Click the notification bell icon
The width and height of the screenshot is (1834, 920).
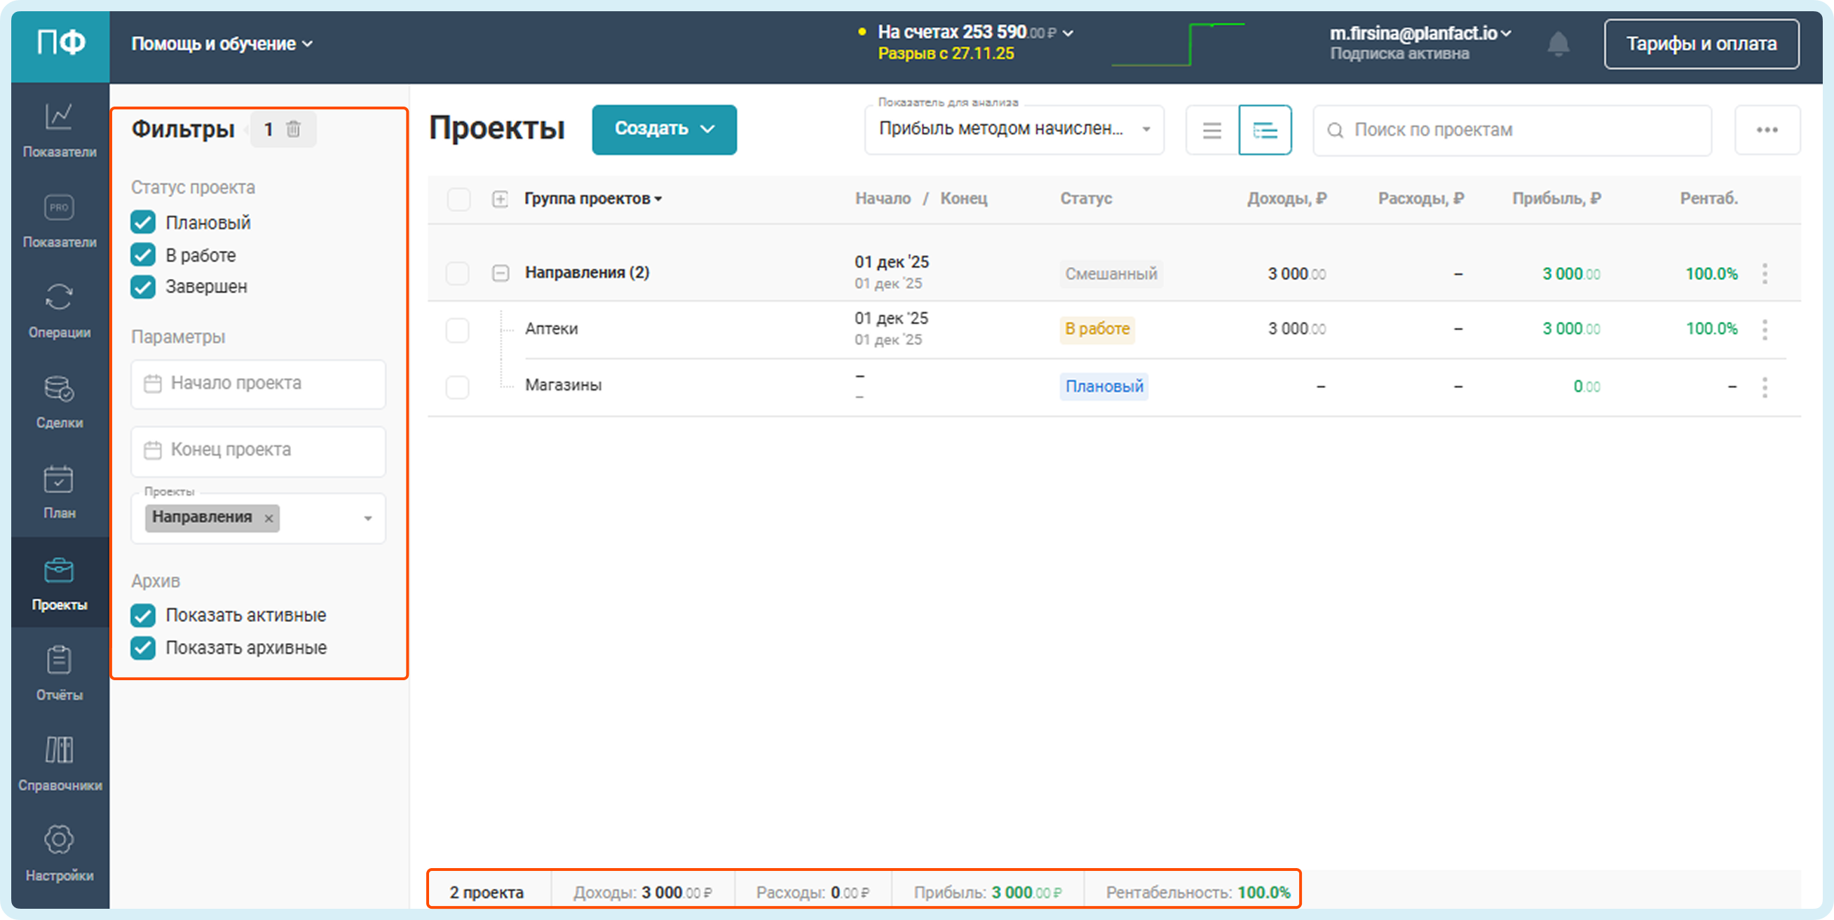tap(1558, 44)
